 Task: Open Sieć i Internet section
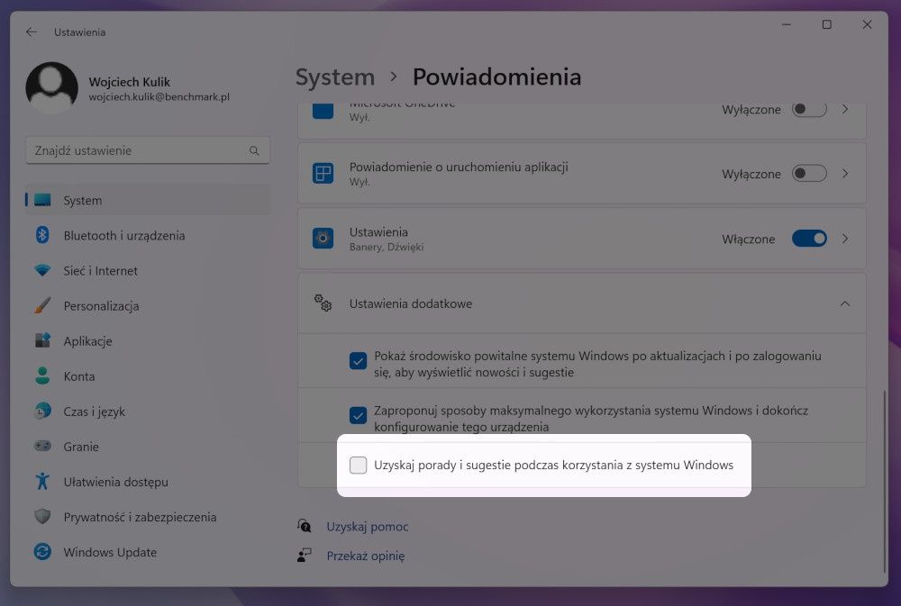click(148, 270)
